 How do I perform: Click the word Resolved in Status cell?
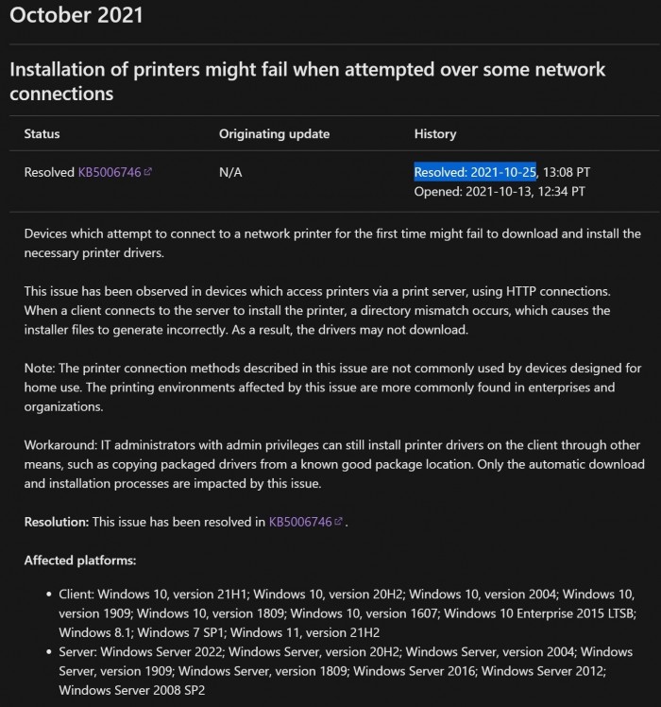click(x=49, y=172)
